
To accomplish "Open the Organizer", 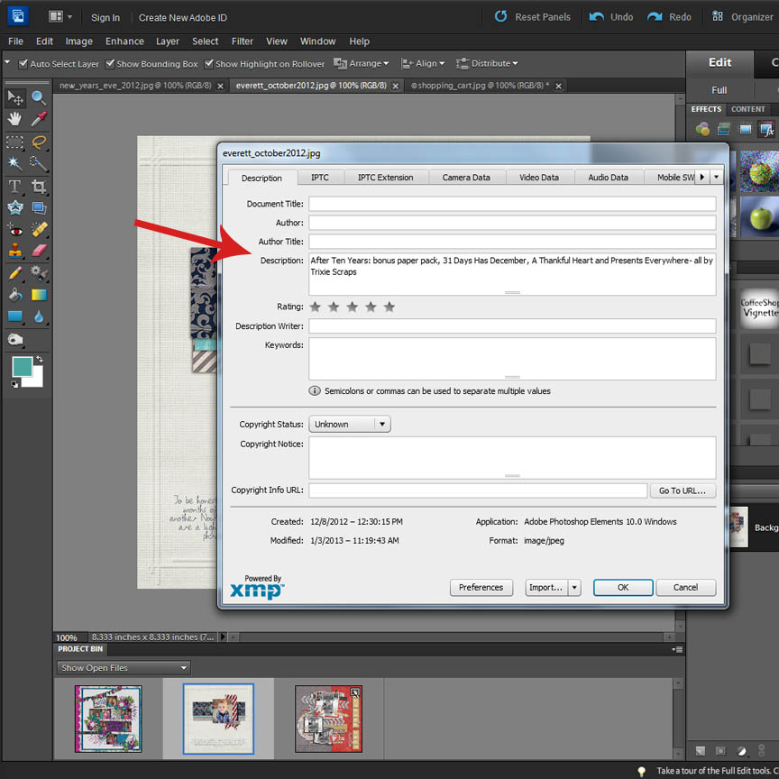I will click(x=743, y=17).
